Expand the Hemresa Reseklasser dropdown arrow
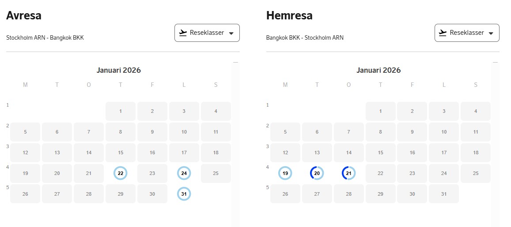Screen dimensions: 511x227 [491, 33]
